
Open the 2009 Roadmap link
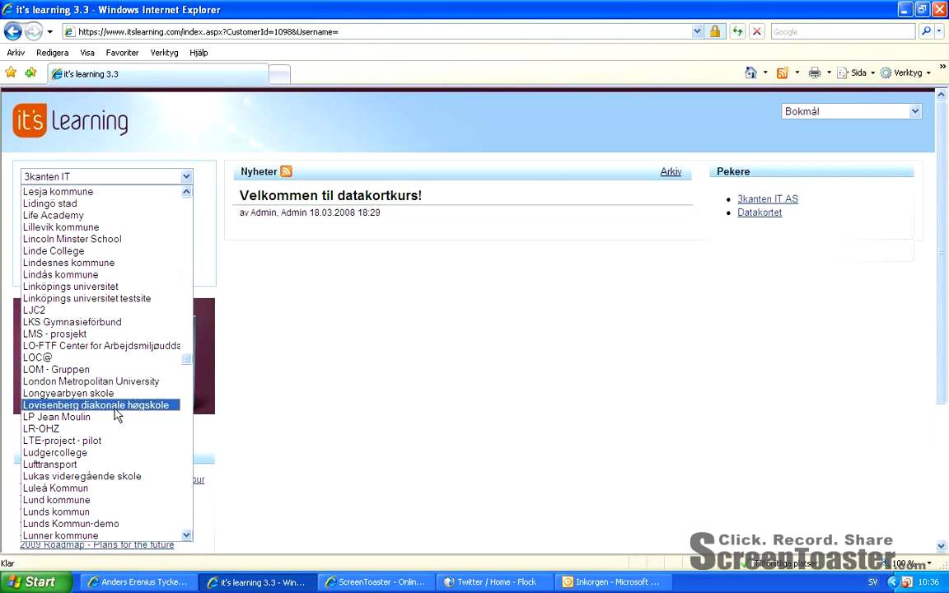click(x=97, y=545)
